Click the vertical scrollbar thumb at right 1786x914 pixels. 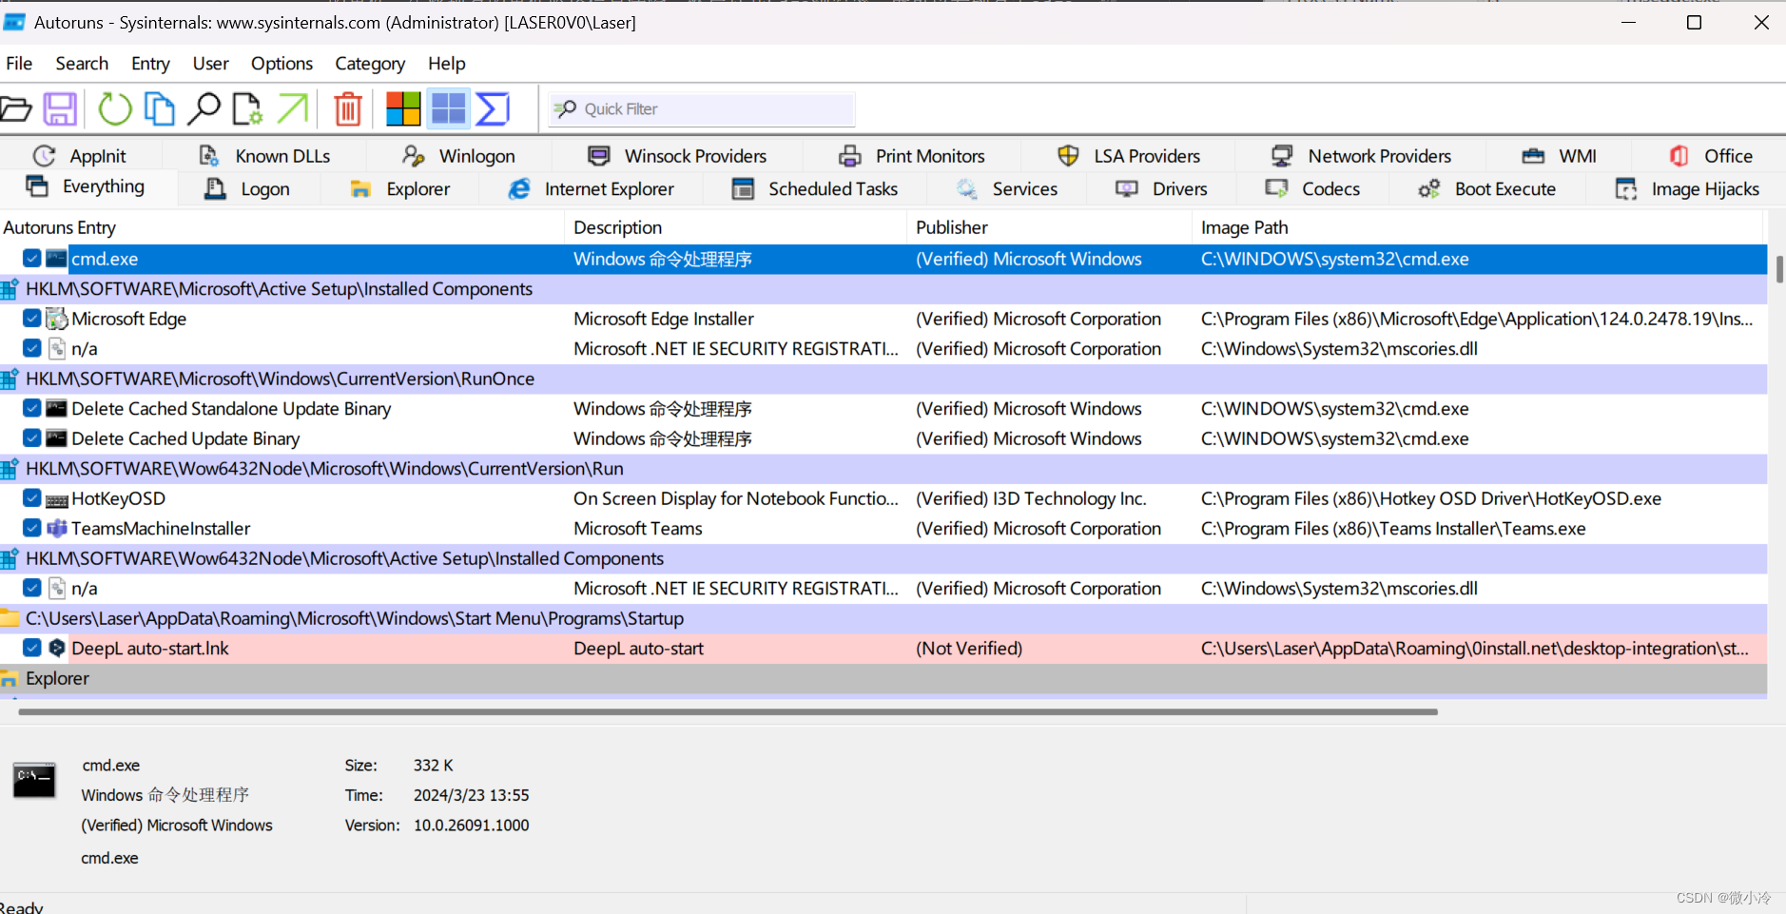point(1779,268)
